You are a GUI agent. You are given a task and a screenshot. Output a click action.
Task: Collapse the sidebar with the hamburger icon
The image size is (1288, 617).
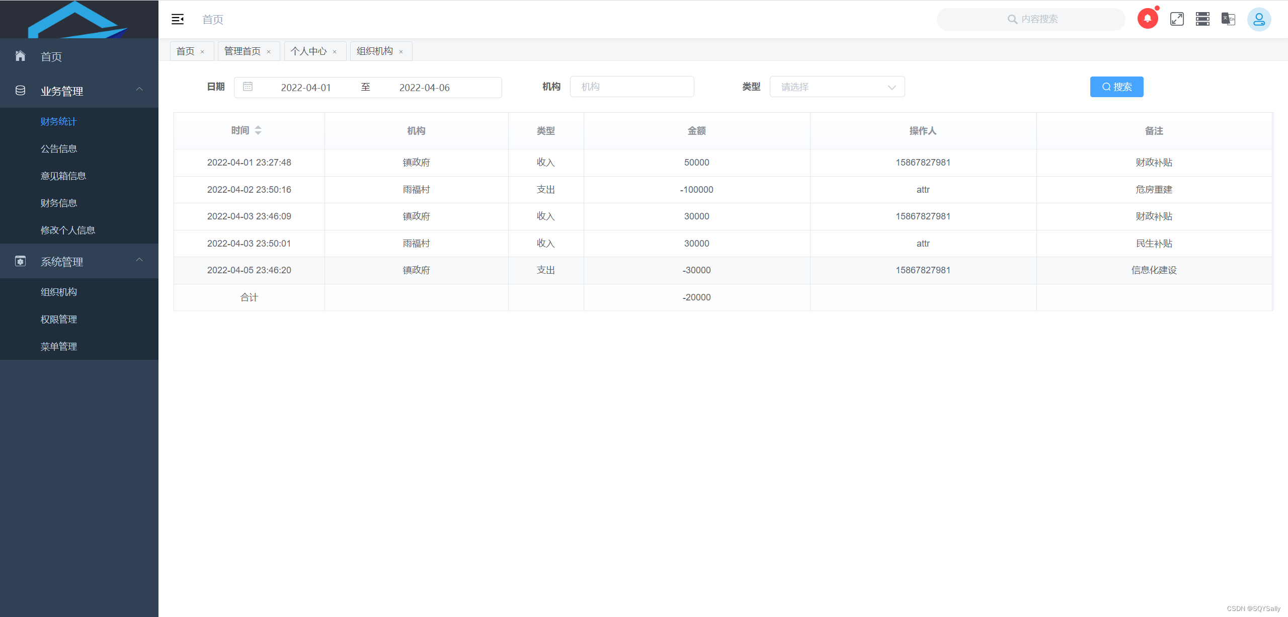coord(177,19)
